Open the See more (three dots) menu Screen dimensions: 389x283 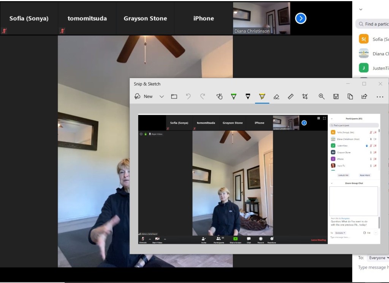tap(380, 97)
